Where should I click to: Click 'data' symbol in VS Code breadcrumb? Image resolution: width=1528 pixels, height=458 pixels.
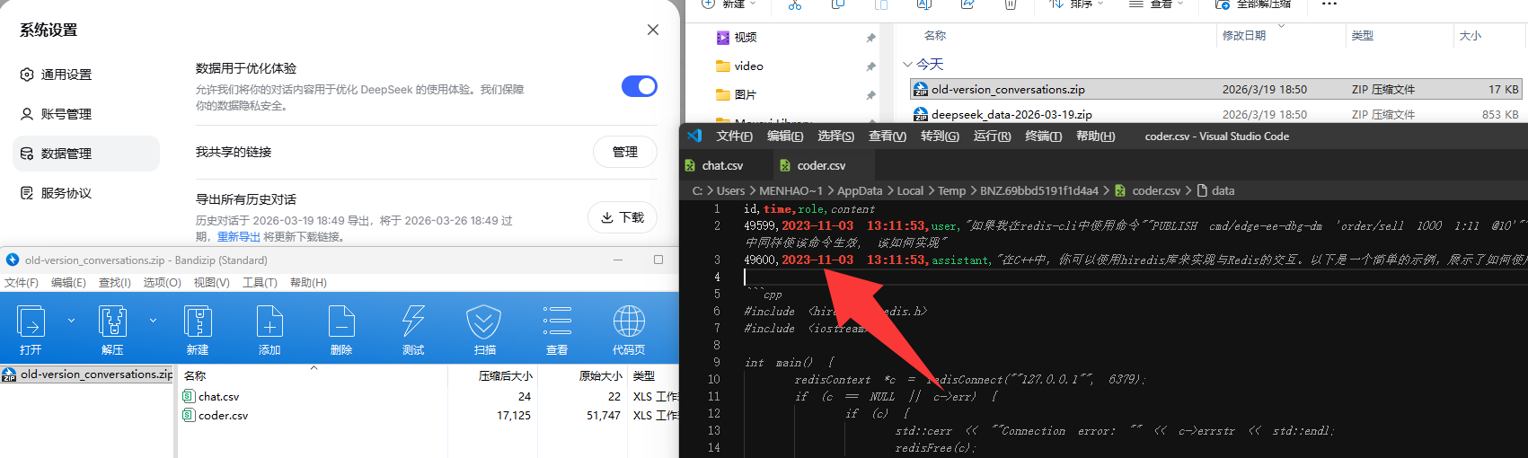(x=1223, y=191)
